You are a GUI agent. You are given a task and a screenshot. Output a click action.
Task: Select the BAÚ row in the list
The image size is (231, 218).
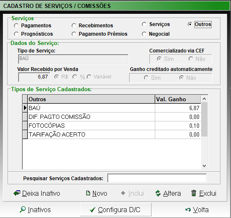(x=112, y=108)
